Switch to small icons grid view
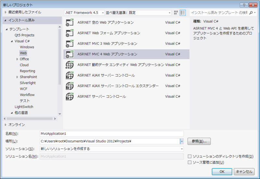The height and width of the screenshot is (179, 260). [176, 13]
